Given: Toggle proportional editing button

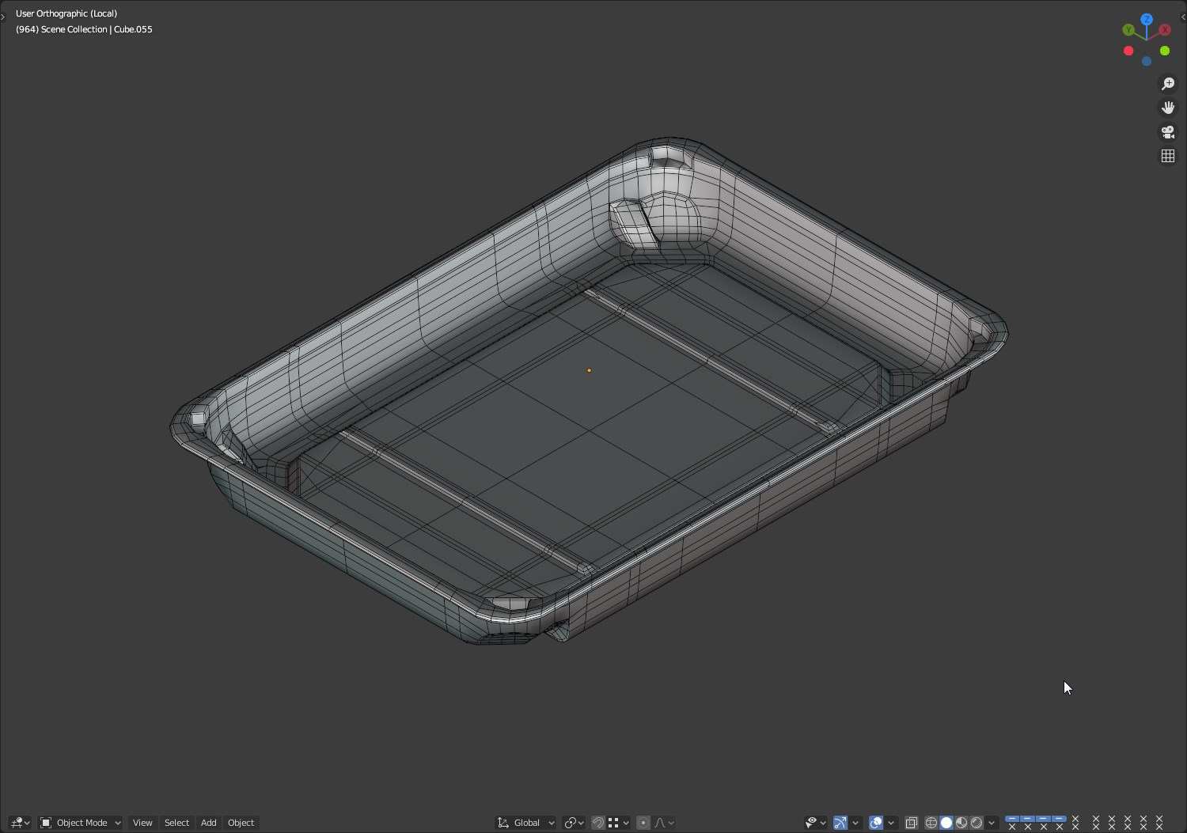Looking at the screenshot, I should [x=643, y=823].
